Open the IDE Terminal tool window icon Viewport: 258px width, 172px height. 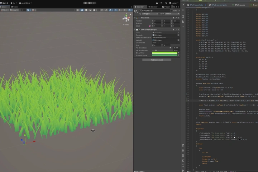[183, 161]
